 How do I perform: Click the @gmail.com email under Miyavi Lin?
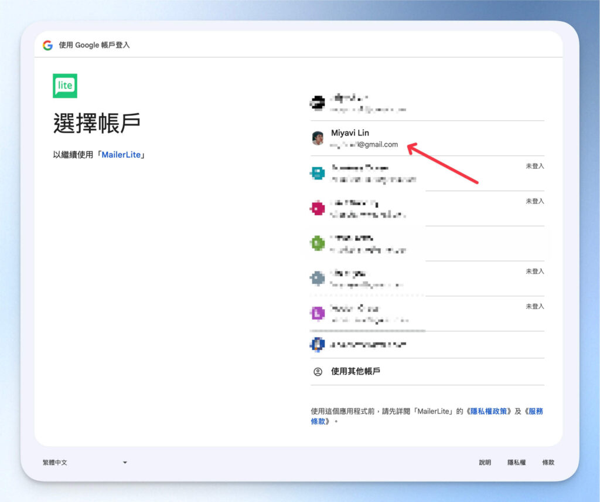tap(364, 144)
